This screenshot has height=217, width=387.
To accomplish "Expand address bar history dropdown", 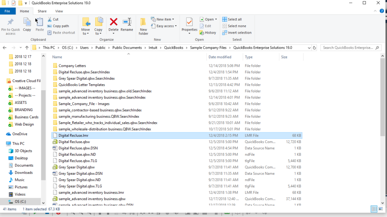I will click(309, 48).
